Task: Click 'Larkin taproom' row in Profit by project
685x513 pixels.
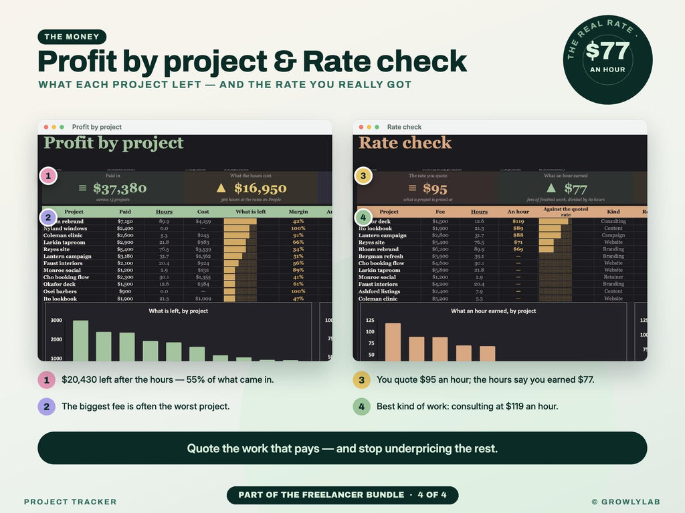Action: (x=187, y=242)
